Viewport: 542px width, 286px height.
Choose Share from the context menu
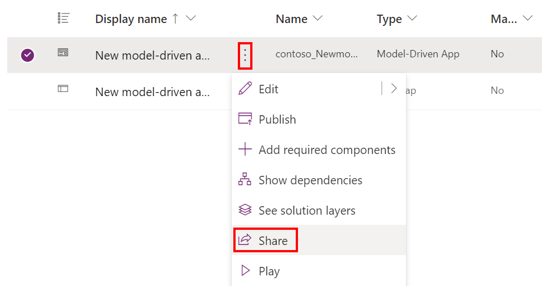coord(318,240)
